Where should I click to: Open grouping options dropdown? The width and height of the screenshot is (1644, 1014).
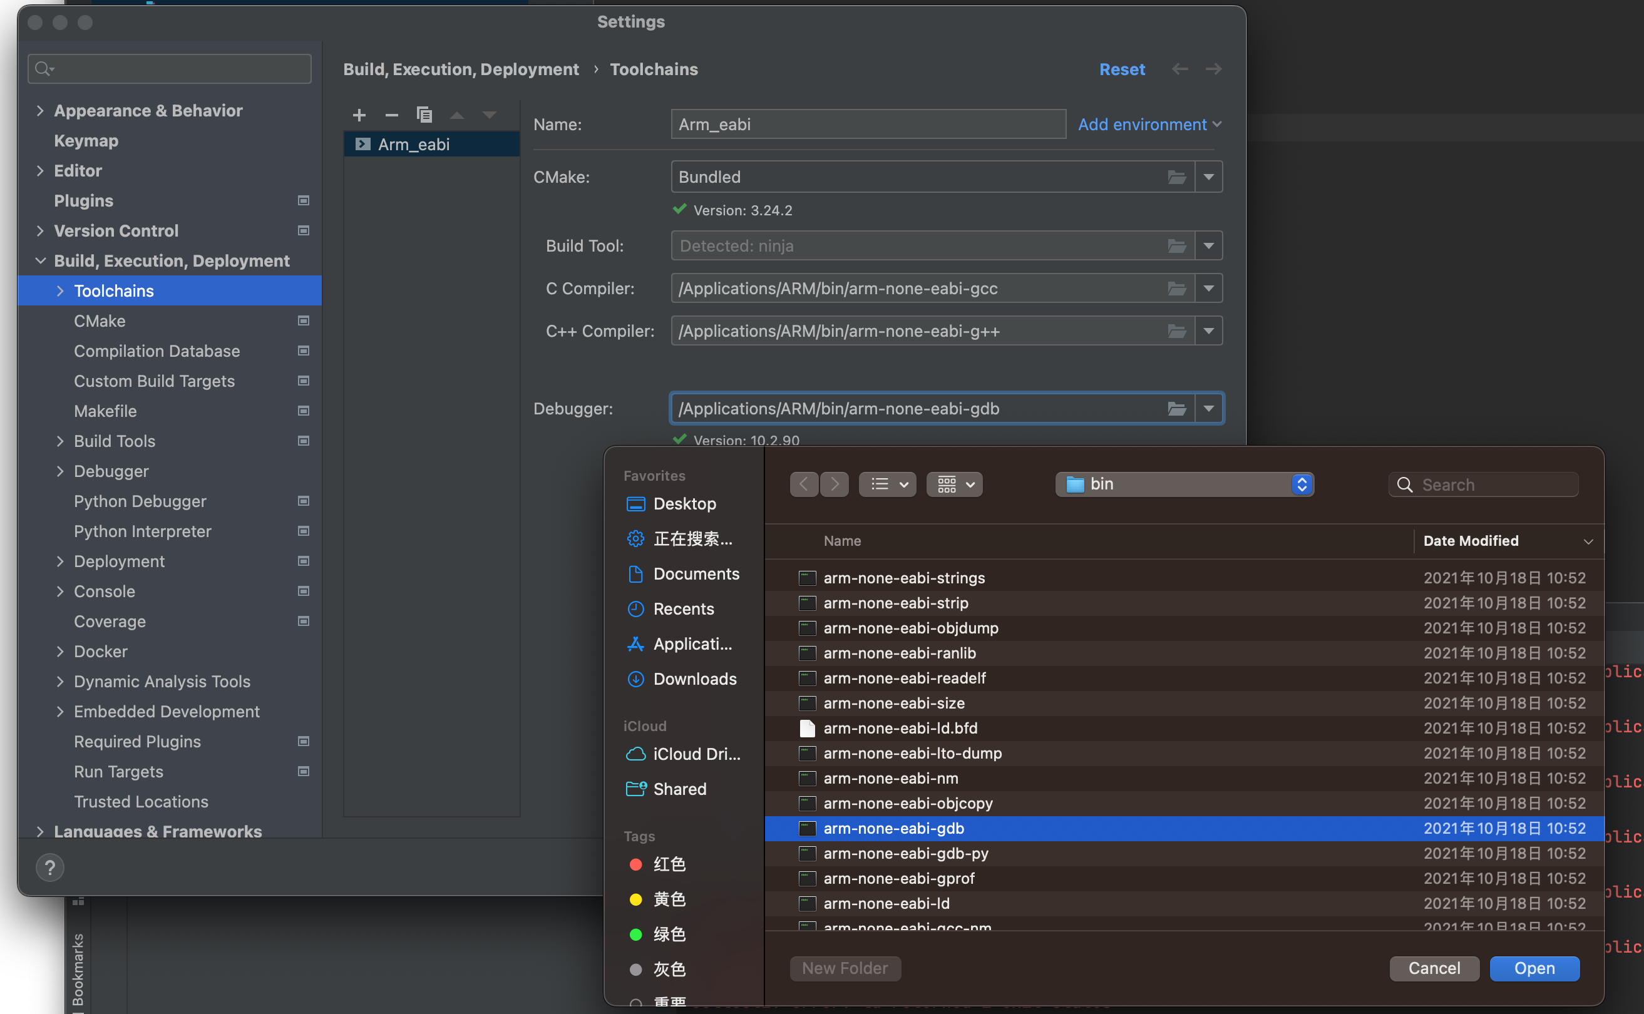[955, 484]
